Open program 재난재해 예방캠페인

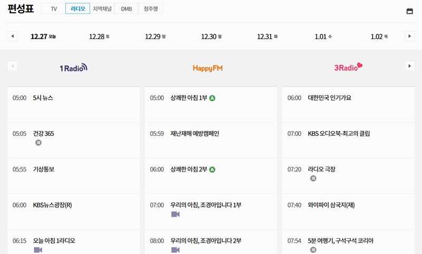click(195, 133)
